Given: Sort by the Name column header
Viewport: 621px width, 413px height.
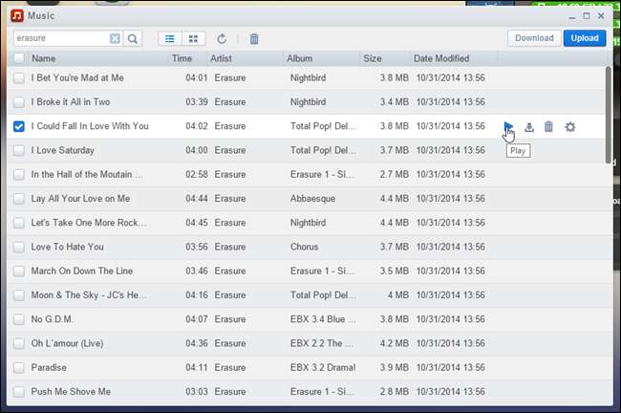Looking at the screenshot, I should click(44, 58).
